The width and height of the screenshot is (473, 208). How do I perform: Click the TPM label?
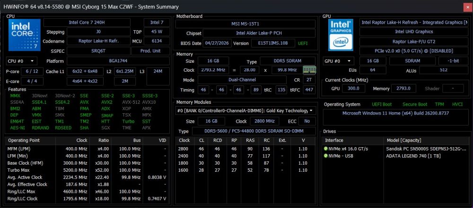pos(439,104)
